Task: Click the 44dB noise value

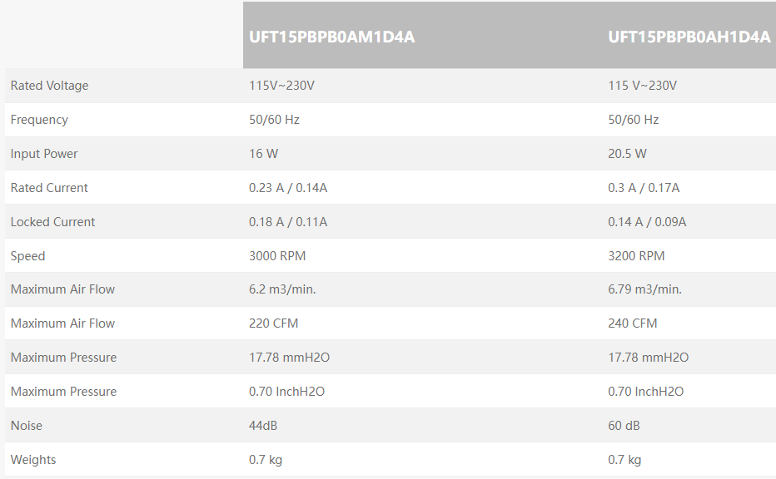Action: tap(263, 426)
